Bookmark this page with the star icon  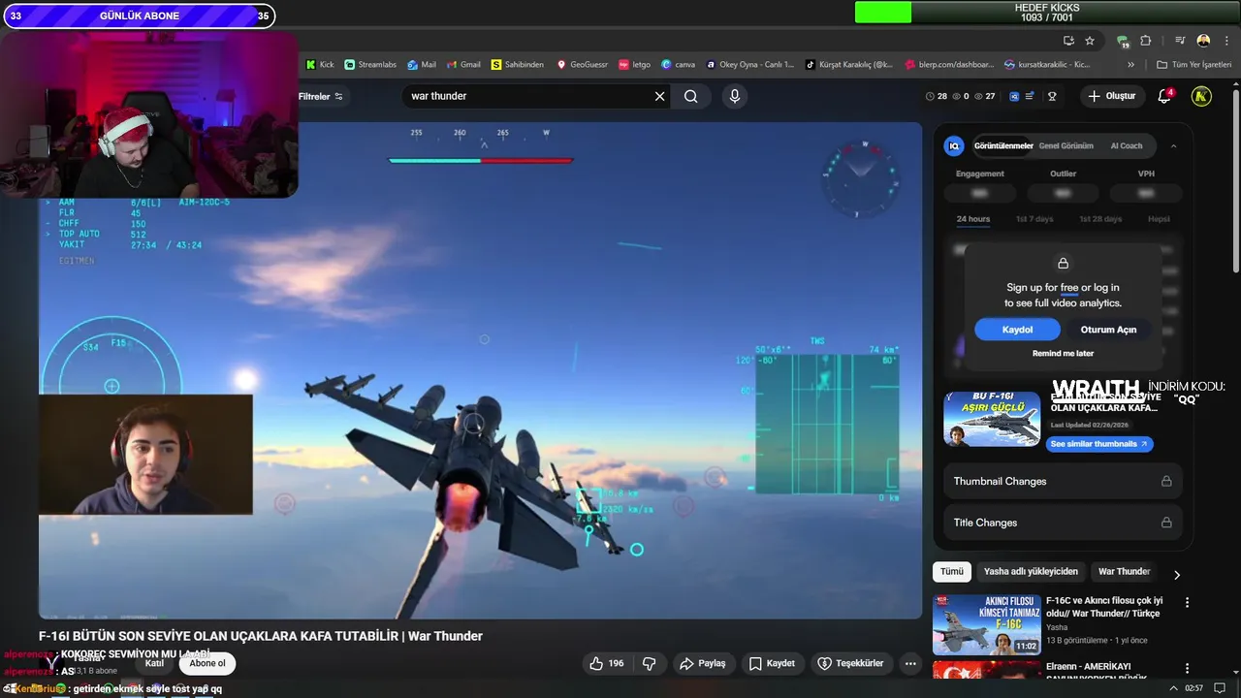1090,41
